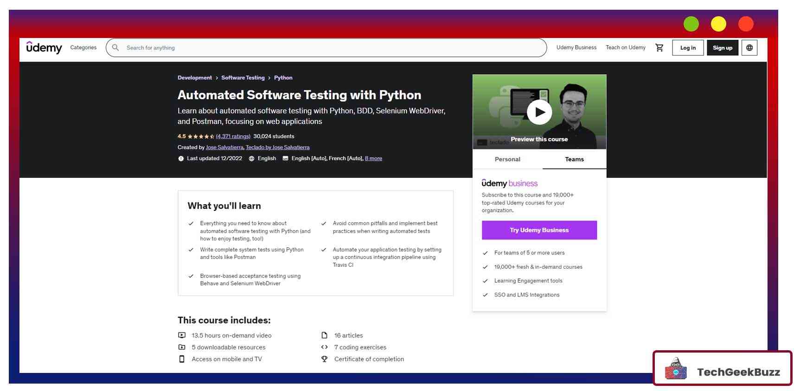This screenshot has height=391, width=800.
Task: Click the red circle at top right
Action: point(745,24)
